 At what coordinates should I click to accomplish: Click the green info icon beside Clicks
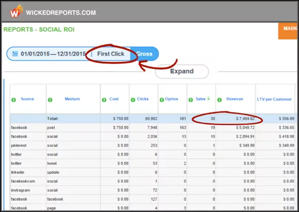click(x=133, y=100)
